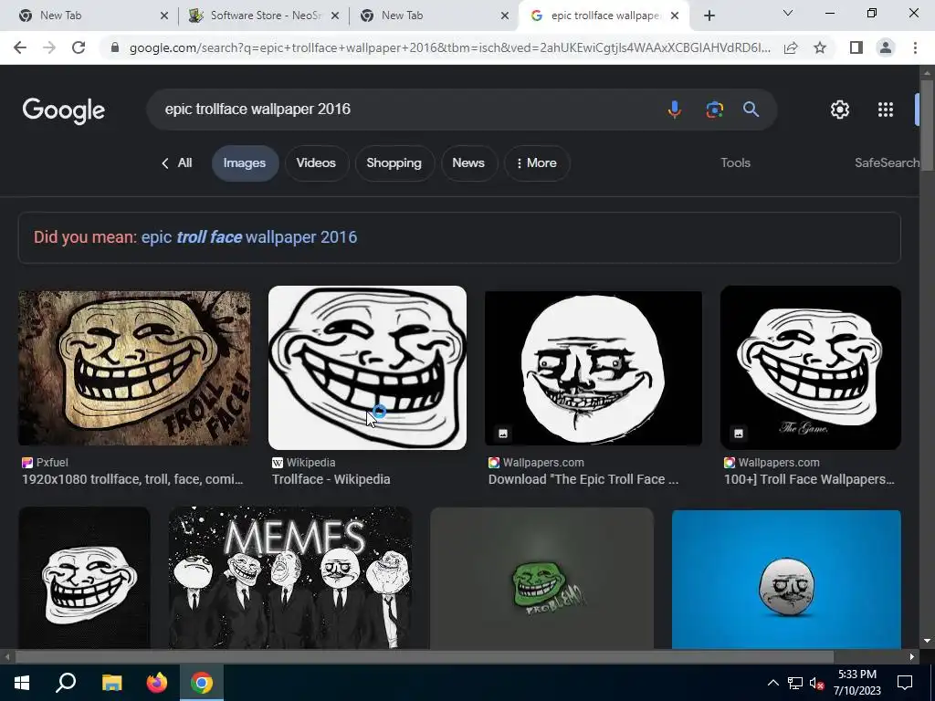The height and width of the screenshot is (701, 935).
Task: Select the Shopping filter
Action: tap(394, 163)
